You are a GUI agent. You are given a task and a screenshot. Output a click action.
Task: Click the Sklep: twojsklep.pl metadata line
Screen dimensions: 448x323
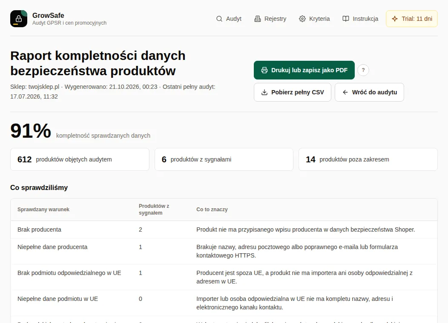(x=113, y=91)
